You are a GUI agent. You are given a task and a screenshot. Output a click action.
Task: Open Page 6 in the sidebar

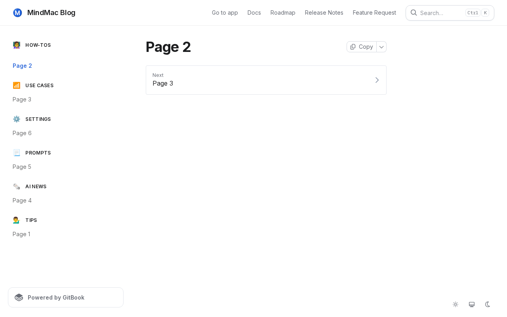tap(22, 133)
